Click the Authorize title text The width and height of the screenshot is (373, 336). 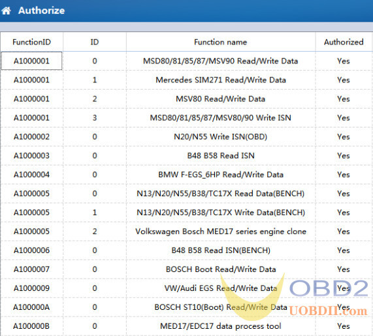click(x=41, y=10)
